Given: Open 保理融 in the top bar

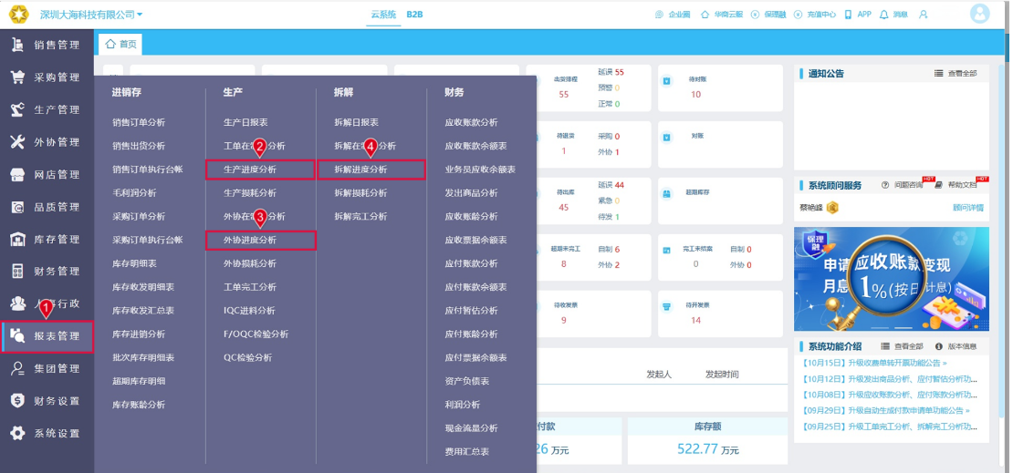Looking at the screenshot, I should tap(768, 15).
